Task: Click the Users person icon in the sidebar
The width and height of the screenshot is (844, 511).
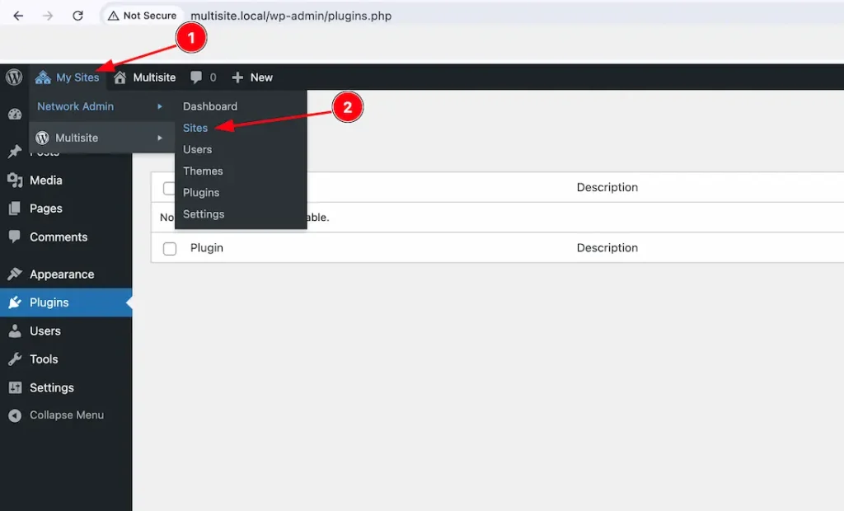Action: click(16, 331)
